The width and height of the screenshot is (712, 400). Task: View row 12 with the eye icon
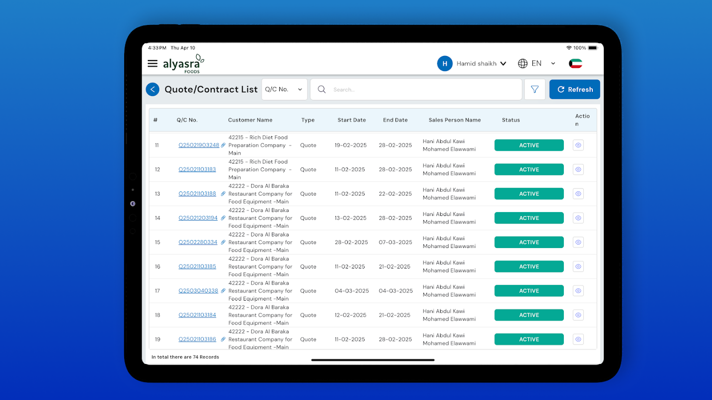pos(578,169)
